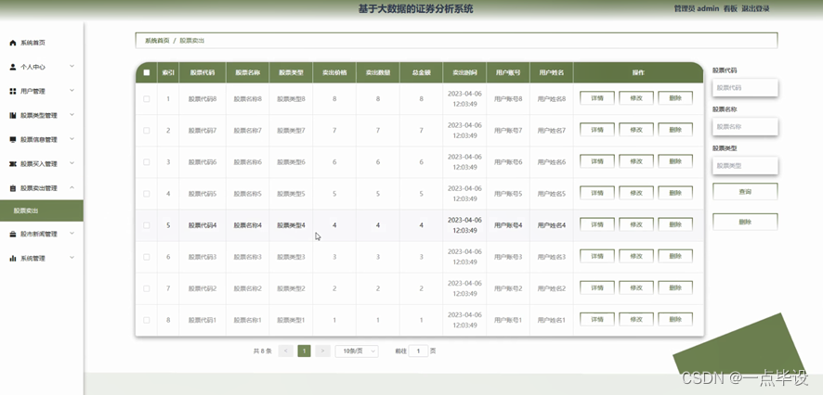Click 修改 for row 股票代码5
The height and width of the screenshot is (395, 823).
[x=636, y=193]
